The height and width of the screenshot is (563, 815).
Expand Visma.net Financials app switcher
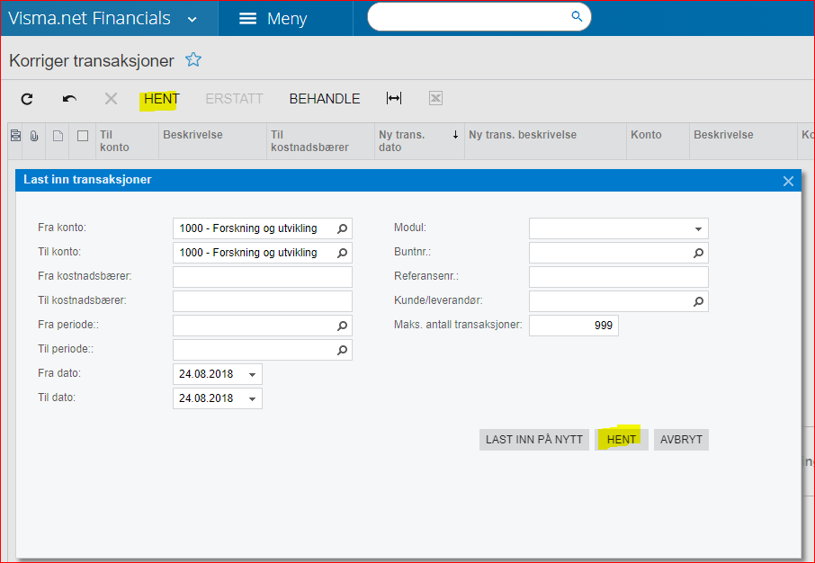[193, 19]
